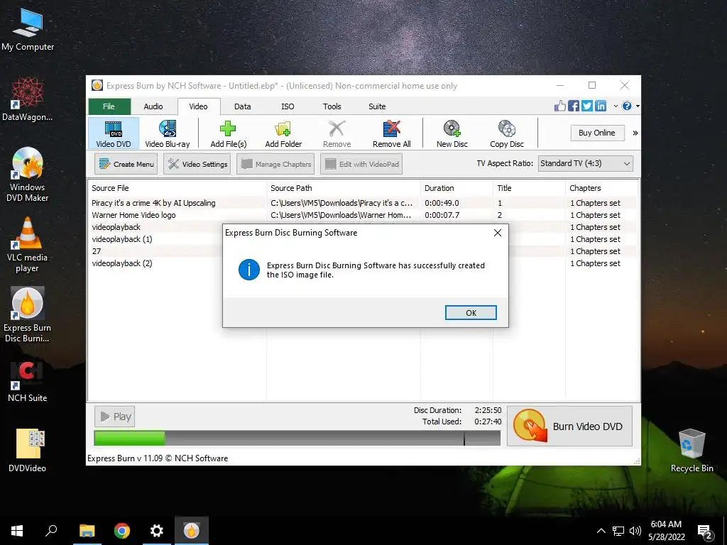
Task: Launch Chrome from the taskbar
Action: [x=122, y=531]
